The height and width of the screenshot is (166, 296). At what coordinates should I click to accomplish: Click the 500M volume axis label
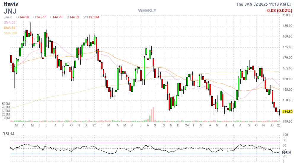(6, 104)
